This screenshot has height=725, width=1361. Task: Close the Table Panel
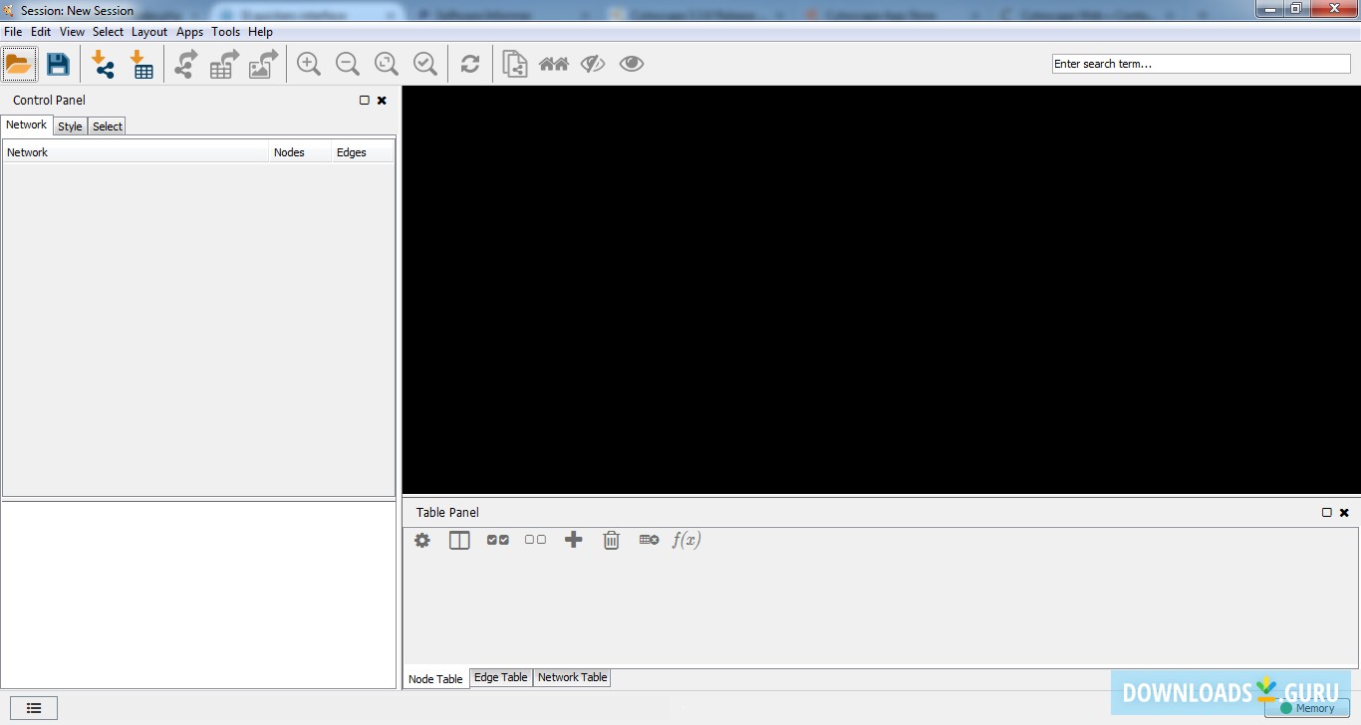coord(1344,513)
